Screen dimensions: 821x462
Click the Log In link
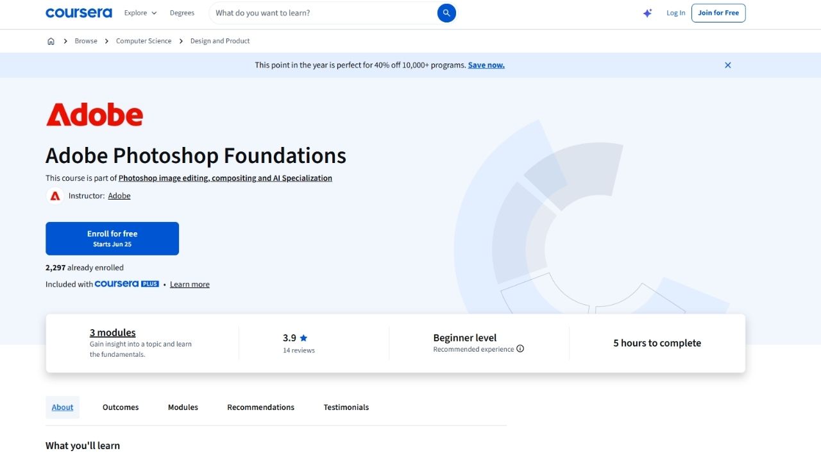point(675,13)
